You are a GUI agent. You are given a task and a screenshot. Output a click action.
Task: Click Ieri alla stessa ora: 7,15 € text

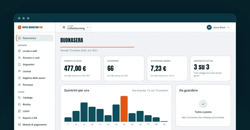[x=162, y=76]
